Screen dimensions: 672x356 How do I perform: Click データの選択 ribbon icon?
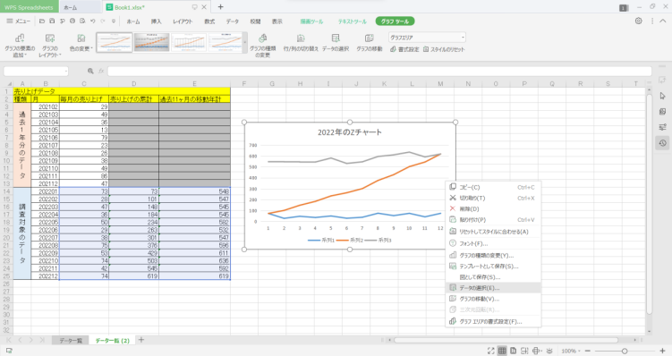336,43
